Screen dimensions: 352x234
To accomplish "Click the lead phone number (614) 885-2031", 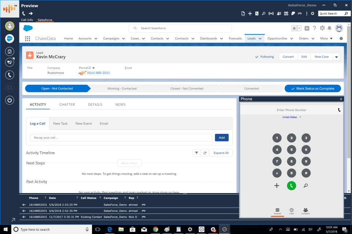I will (x=98, y=73).
